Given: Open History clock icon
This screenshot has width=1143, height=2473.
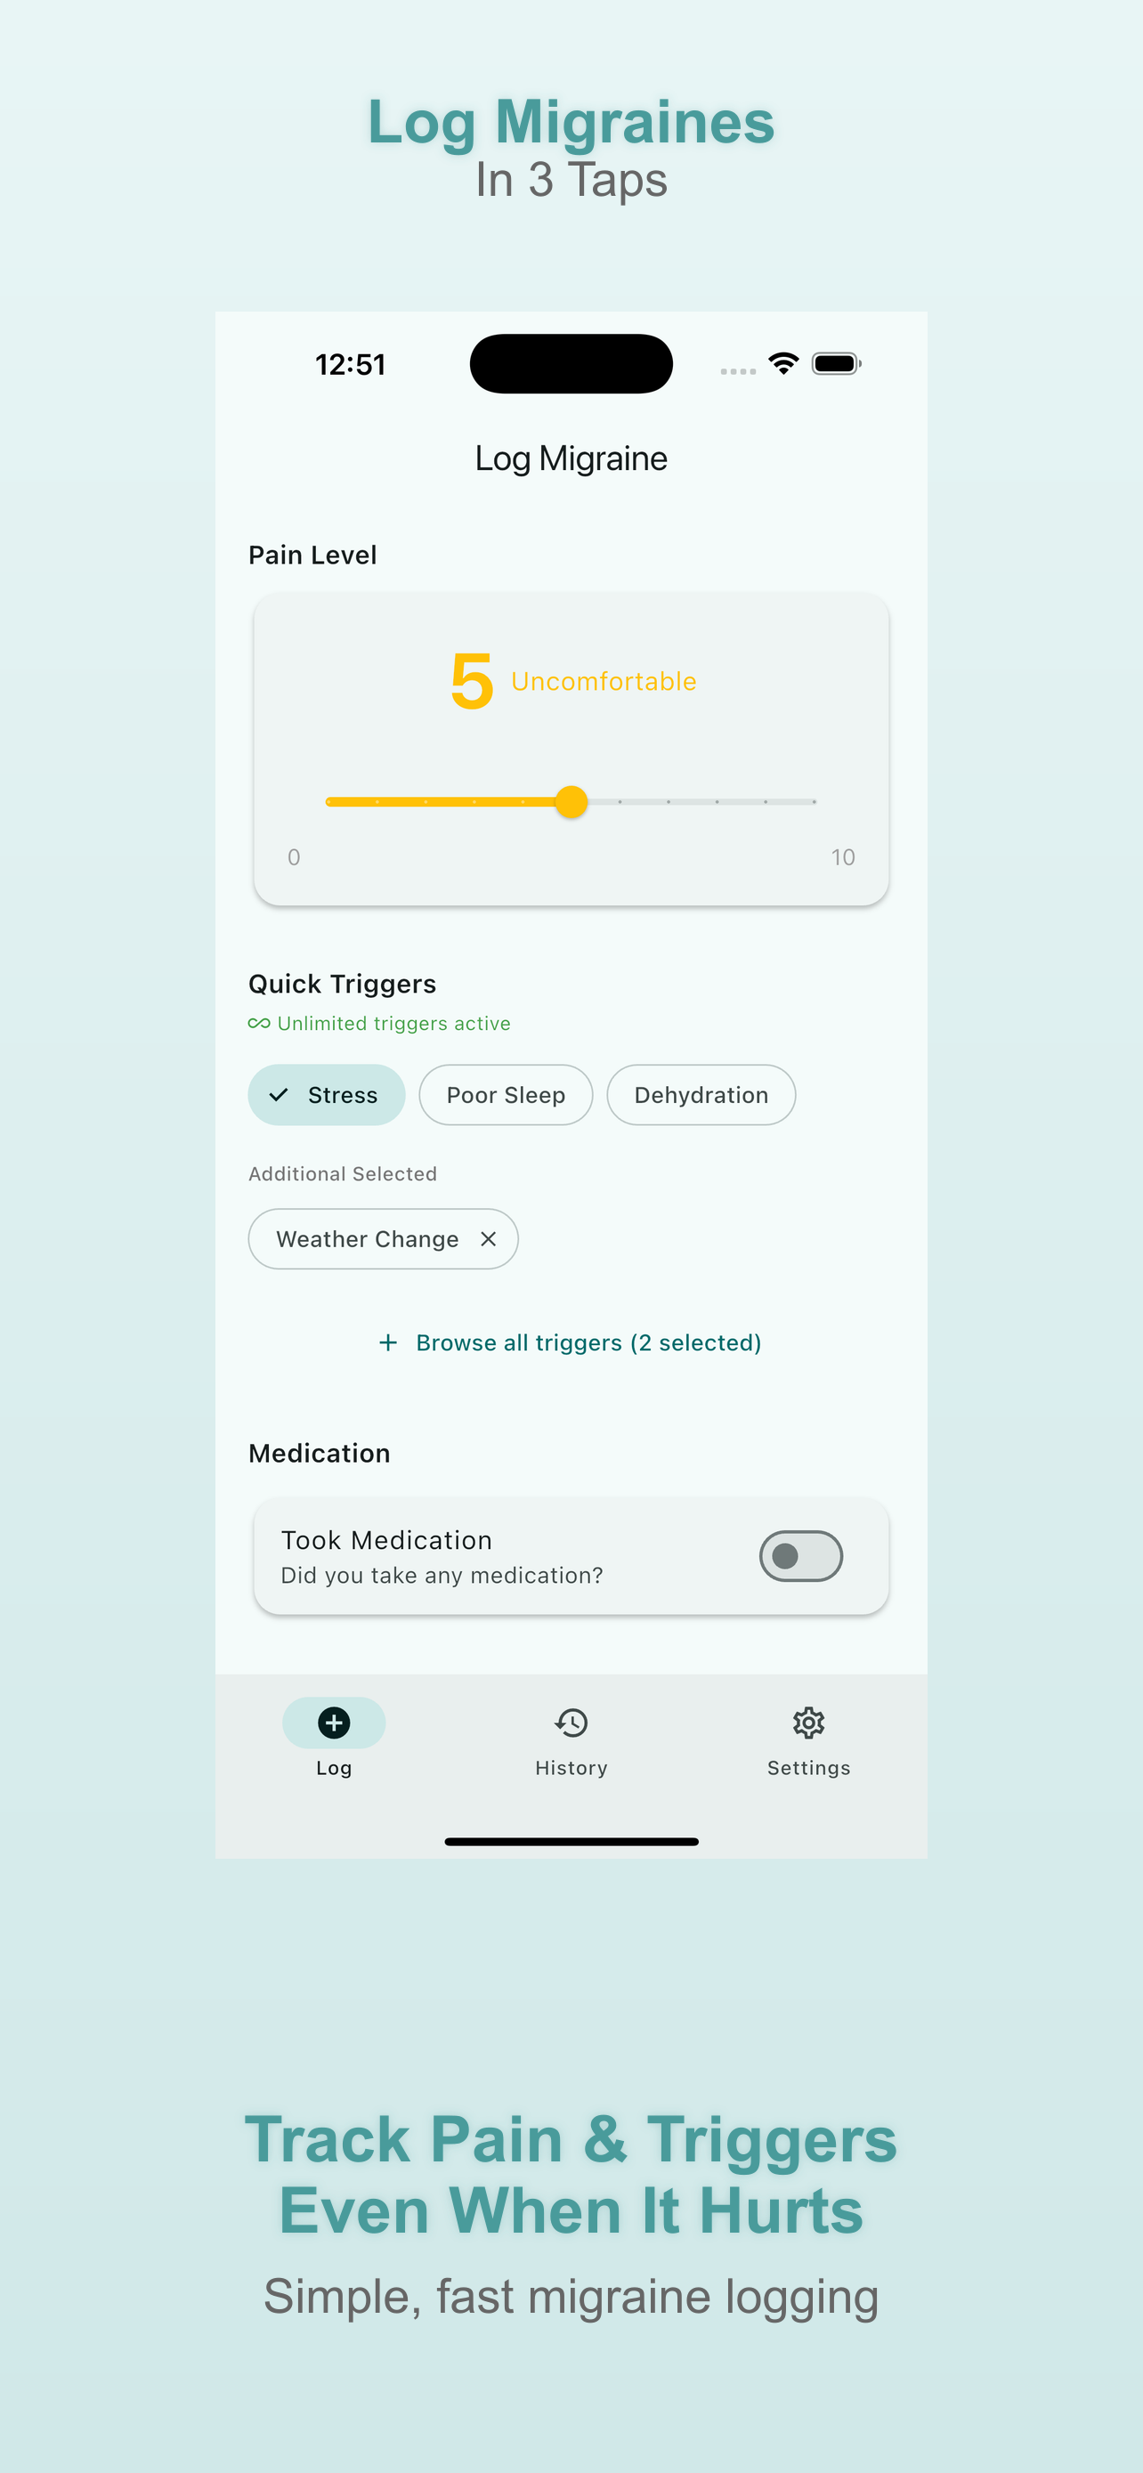Looking at the screenshot, I should [x=571, y=1723].
